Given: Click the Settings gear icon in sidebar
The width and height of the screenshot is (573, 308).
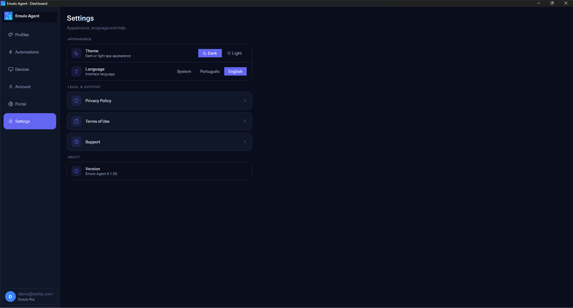Looking at the screenshot, I should coord(11,121).
